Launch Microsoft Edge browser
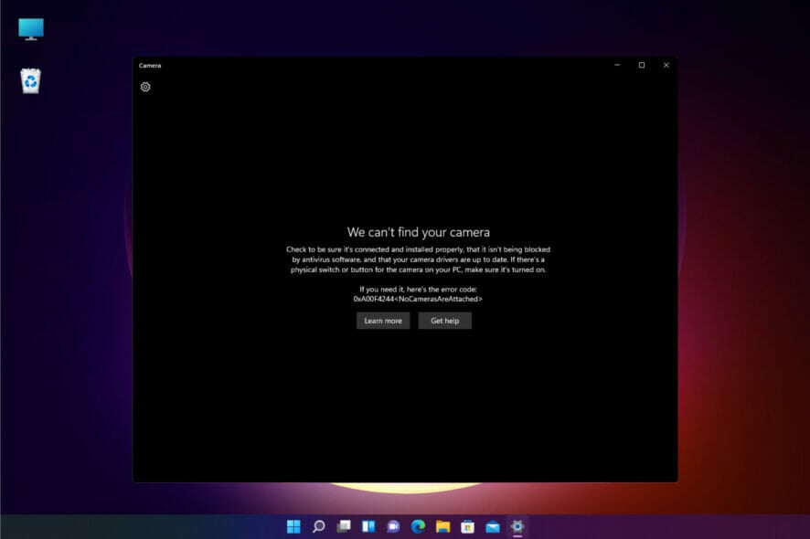 (x=419, y=527)
